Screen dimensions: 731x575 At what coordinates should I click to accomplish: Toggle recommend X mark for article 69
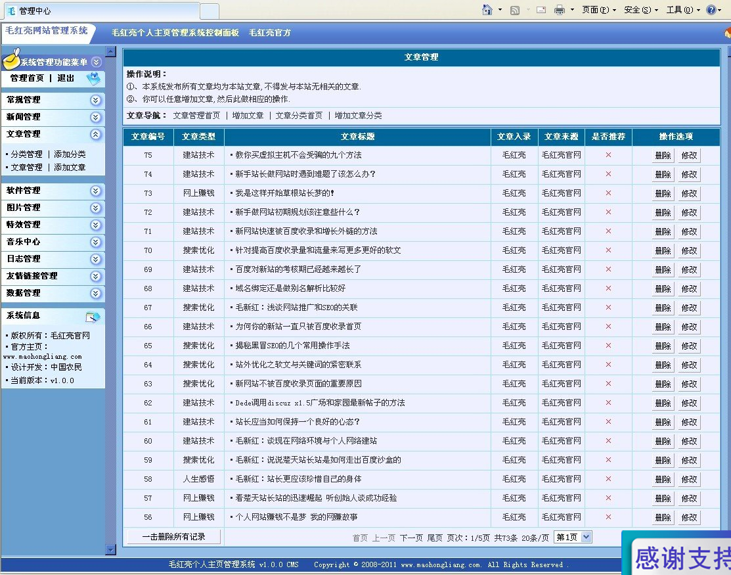click(x=608, y=269)
